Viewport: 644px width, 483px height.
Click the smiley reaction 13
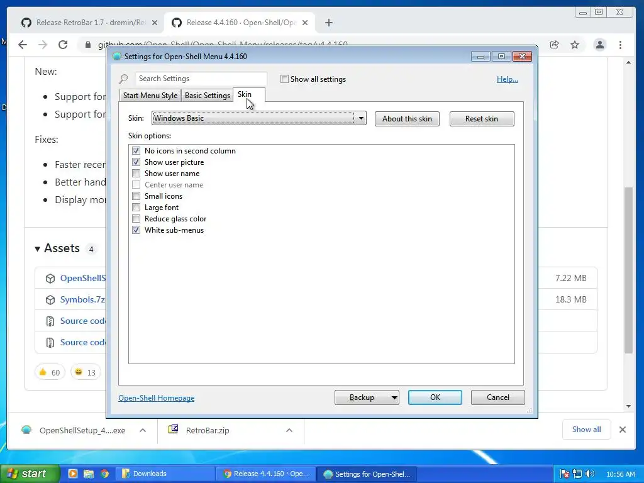[86, 372]
